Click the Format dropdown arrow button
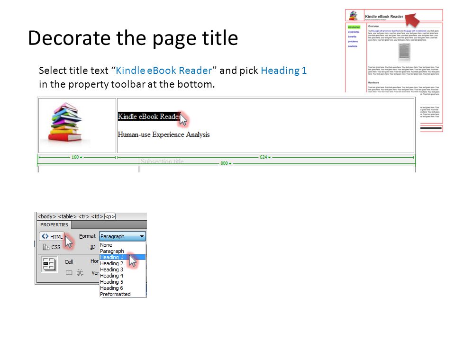Viewport: 455px width, 341px height. (142, 236)
